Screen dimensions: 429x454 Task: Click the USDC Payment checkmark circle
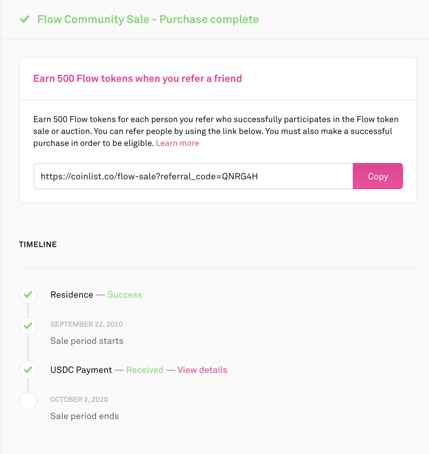pyautogui.click(x=28, y=370)
